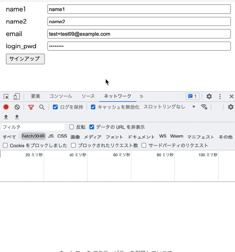Clear the network log
235x252 pixels.
click(17, 107)
